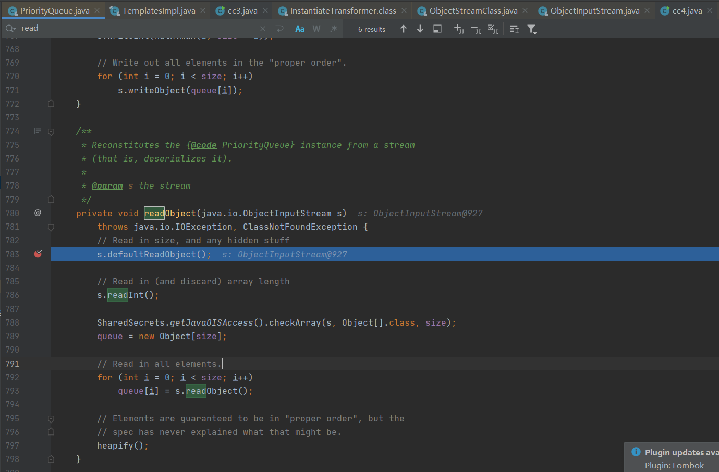The width and height of the screenshot is (719, 472).
Task: Click highlighted 'read' in s.readInt()
Action: 118,295
